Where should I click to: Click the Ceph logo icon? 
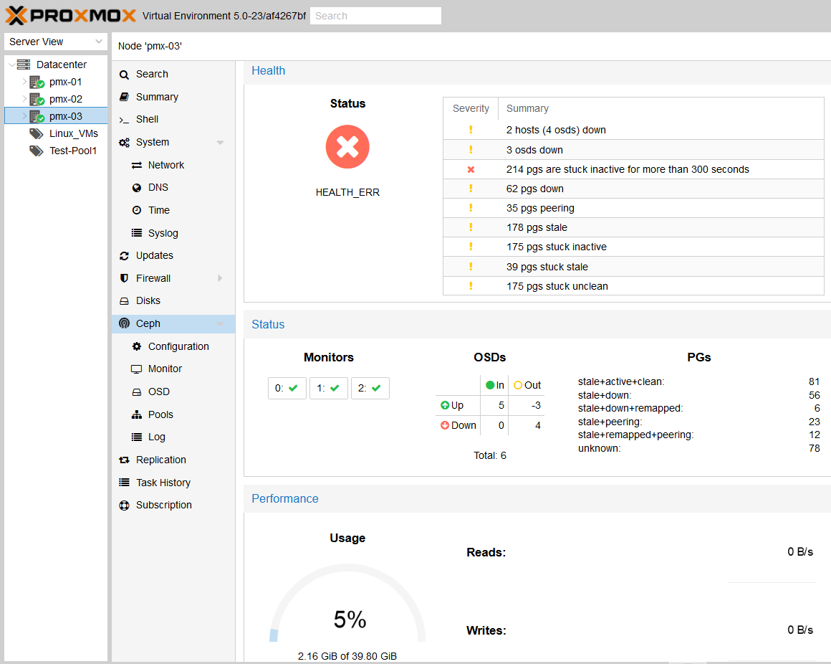click(124, 323)
